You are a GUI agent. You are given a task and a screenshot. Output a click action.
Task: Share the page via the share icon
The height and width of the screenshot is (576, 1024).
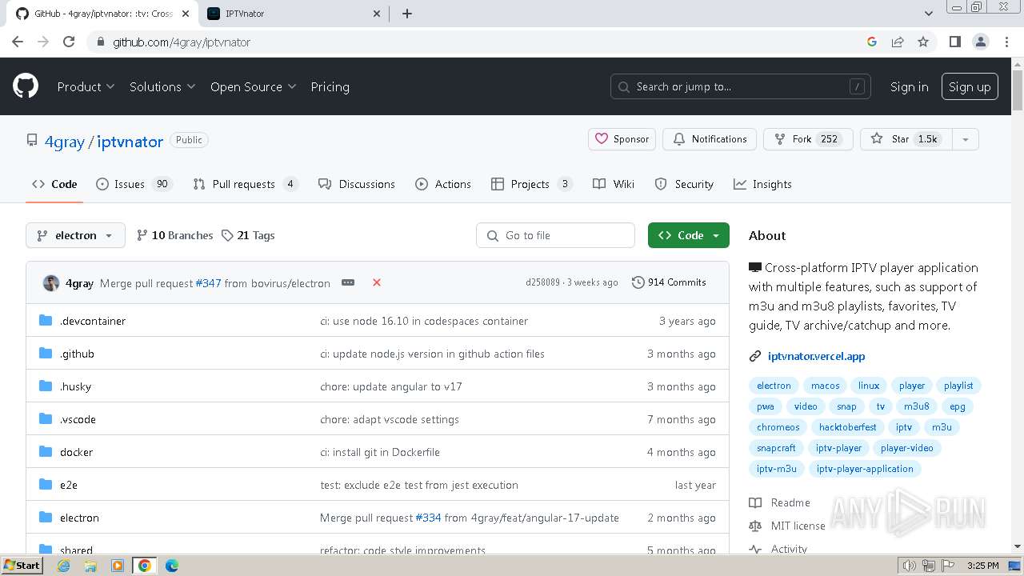898,42
